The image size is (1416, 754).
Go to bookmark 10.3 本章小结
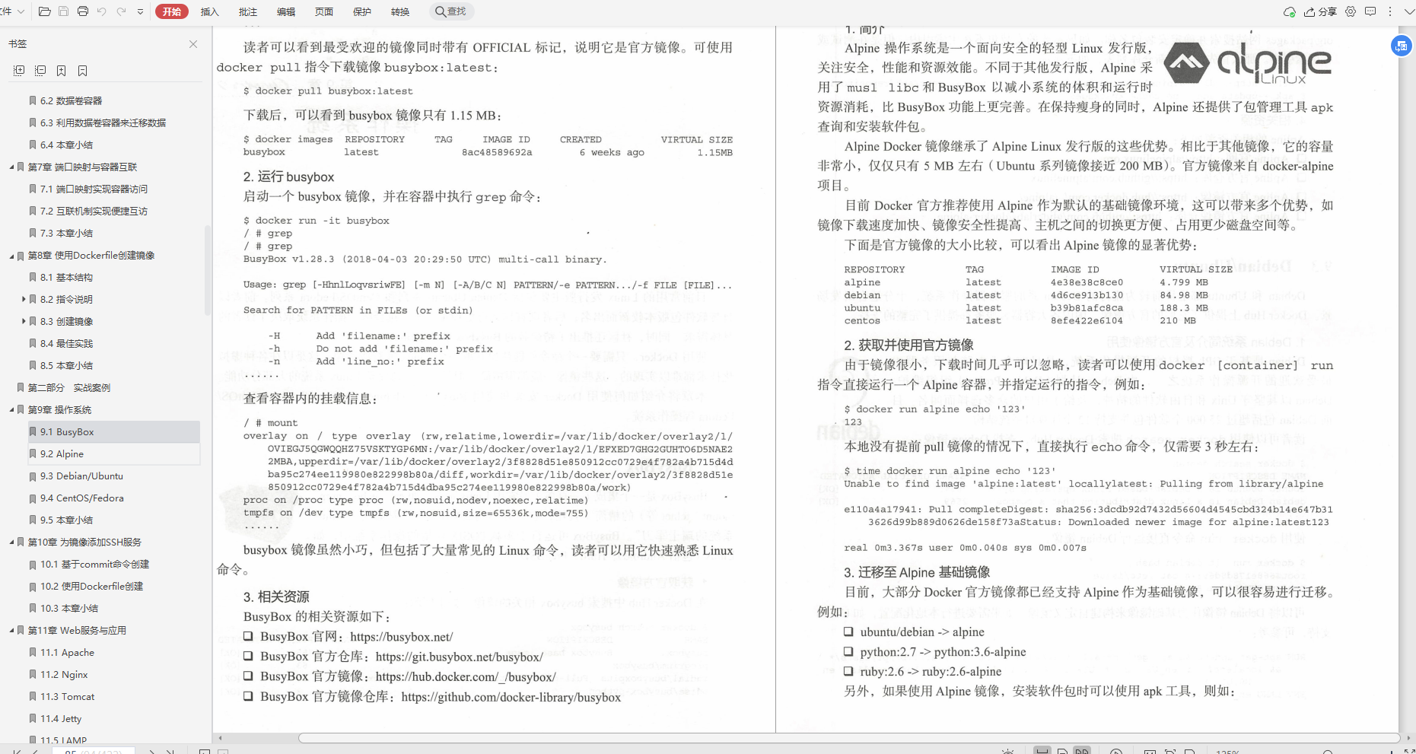pyautogui.click(x=68, y=608)
